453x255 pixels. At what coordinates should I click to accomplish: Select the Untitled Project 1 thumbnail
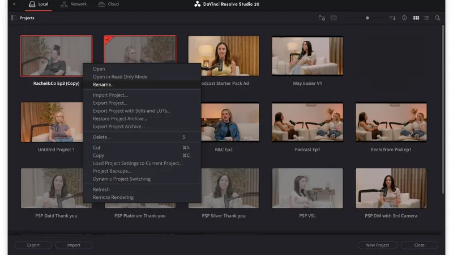point(52,122)
